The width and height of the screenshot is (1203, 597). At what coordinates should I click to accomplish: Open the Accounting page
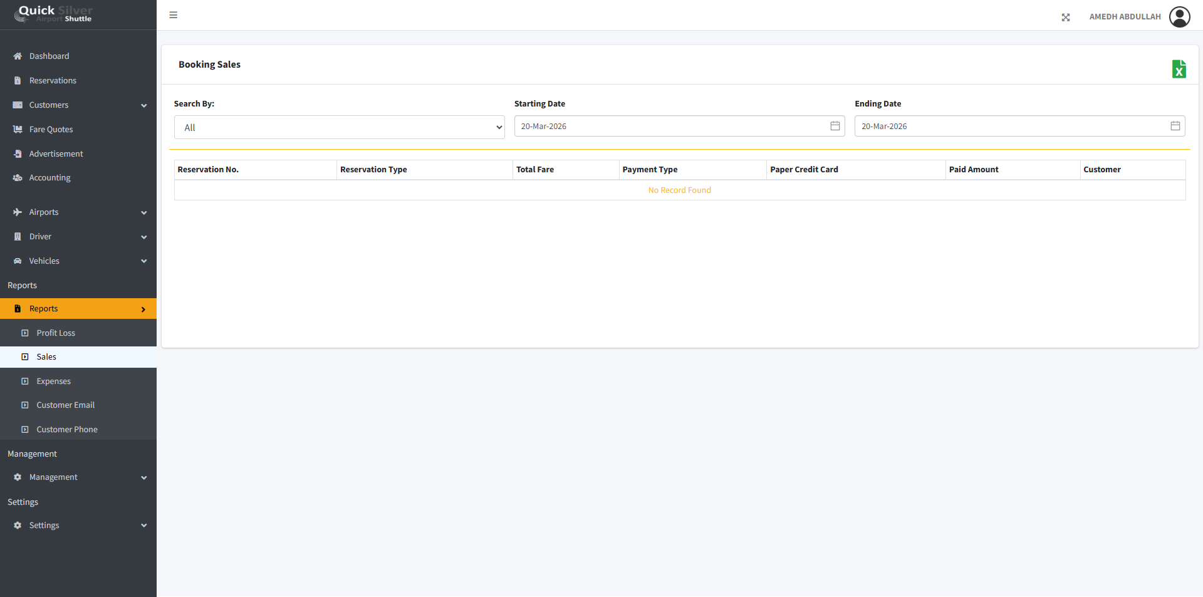[49, 178]
